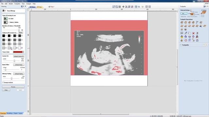Switch to the Modeling tab

point(9,113)
